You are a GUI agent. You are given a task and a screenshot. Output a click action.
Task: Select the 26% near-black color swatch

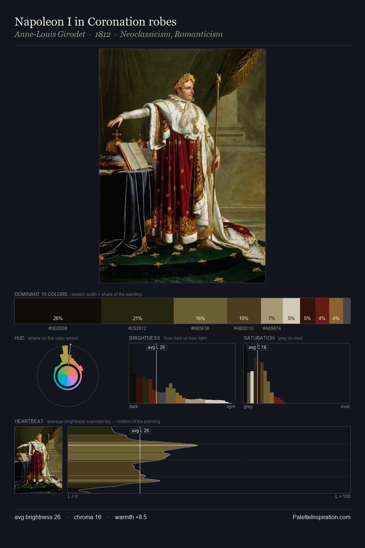[58, 311]
